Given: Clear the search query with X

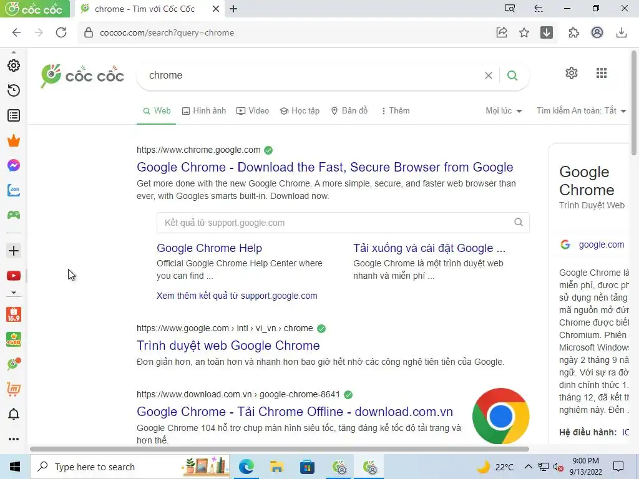Looking at the screenshot, I should pos(488,75).
